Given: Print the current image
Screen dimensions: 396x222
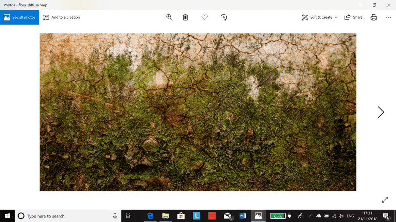Looking at the screenshot, I should point(374,17).
